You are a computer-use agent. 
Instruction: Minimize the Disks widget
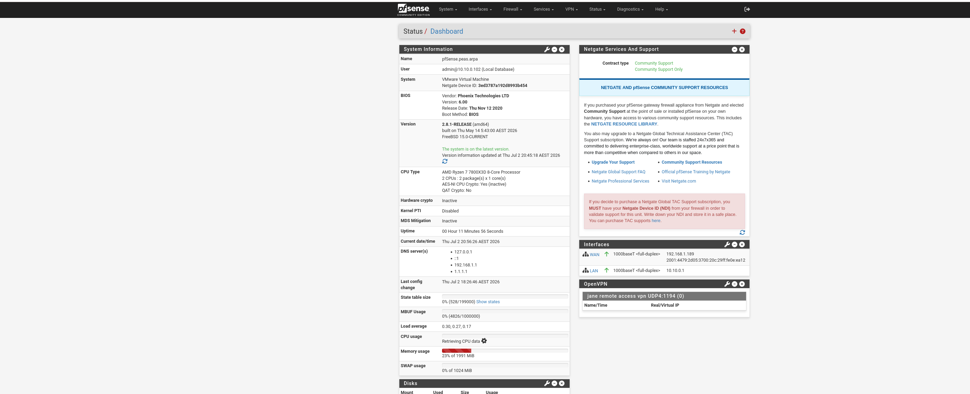554,383
